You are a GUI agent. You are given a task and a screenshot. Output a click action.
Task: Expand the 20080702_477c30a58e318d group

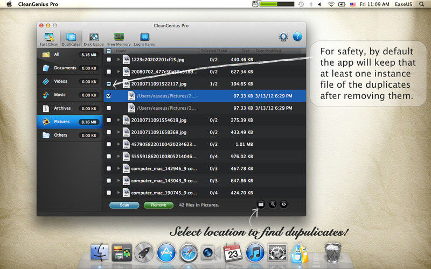pyautogui.click(x=119, y=72)
